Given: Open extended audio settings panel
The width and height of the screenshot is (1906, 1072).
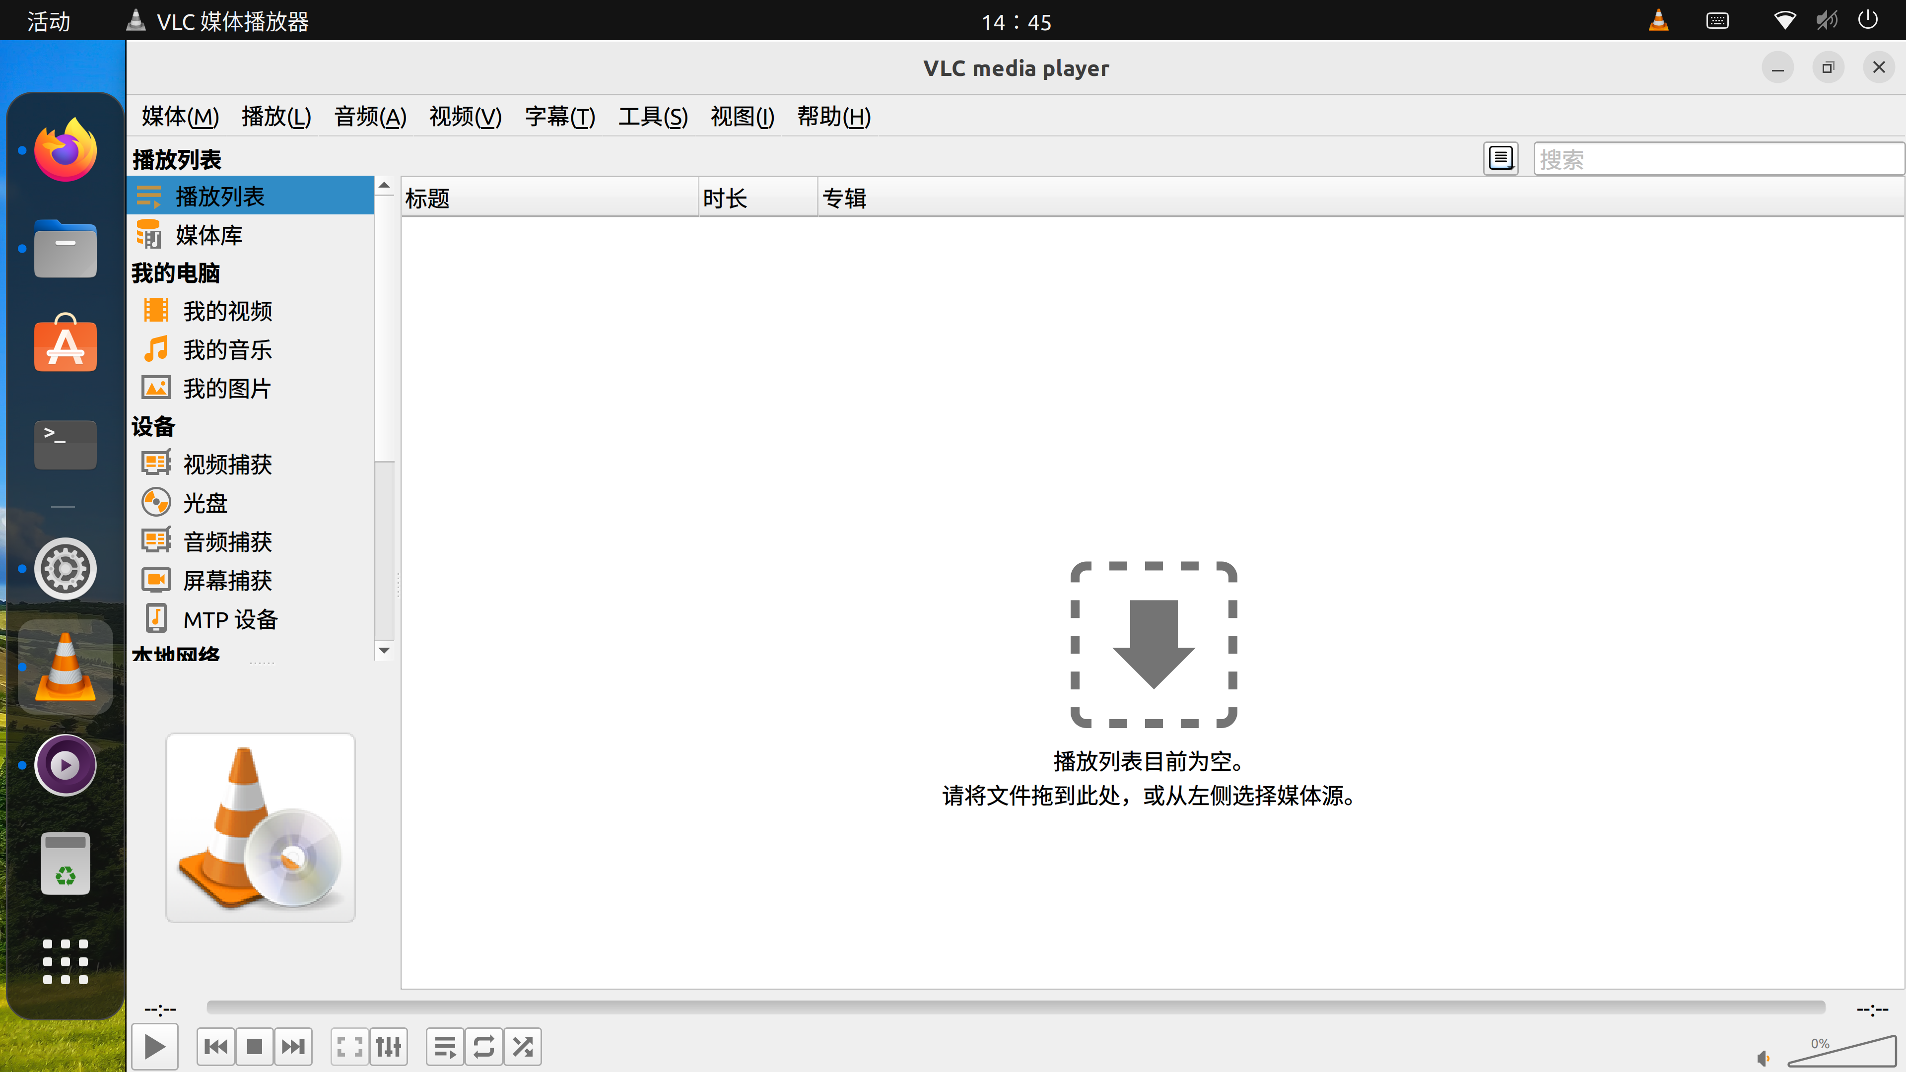Looking at the screenshot, I should coord(388,1046).
